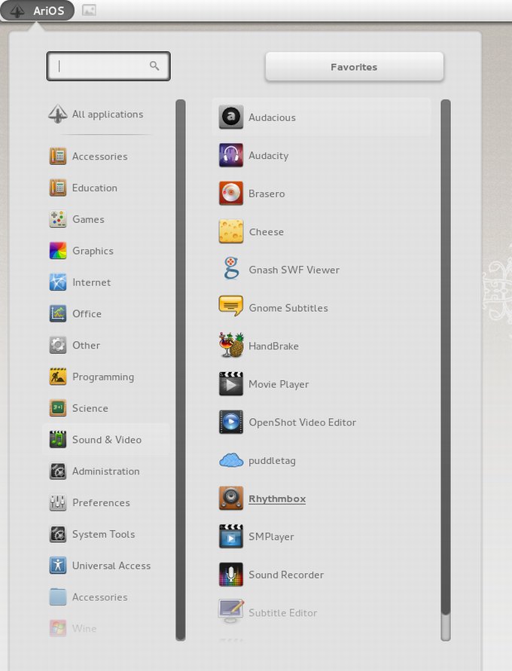This screenshot has height=671, width=512.
Task: Click the picture icon next to AriOS
Action: pyautogui.click(x=89, y=10)
